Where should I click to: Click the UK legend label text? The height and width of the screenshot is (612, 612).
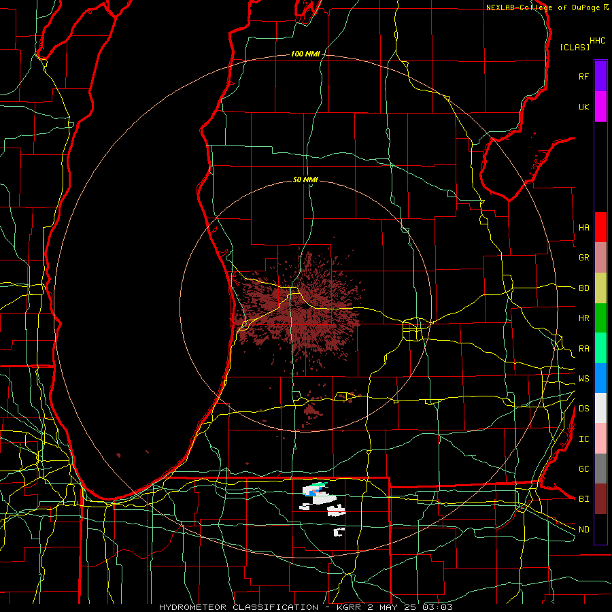click(x=584, y=107)
